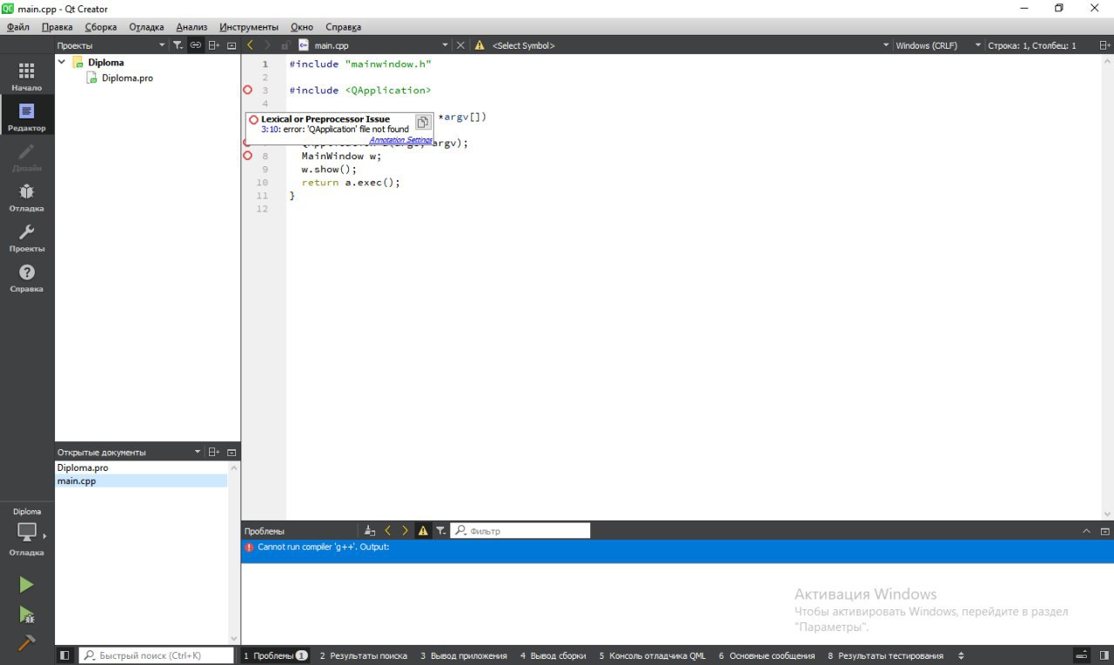Open the Отладка menu in menu bar

point(146,27)
